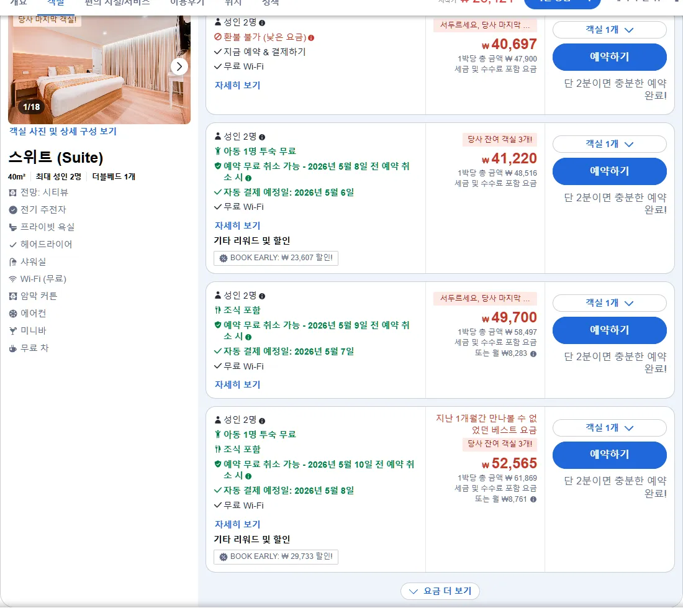Open 자세히 보기 in the ₩52,565 offer
The image size is (683, 608).
pos(237,524)
